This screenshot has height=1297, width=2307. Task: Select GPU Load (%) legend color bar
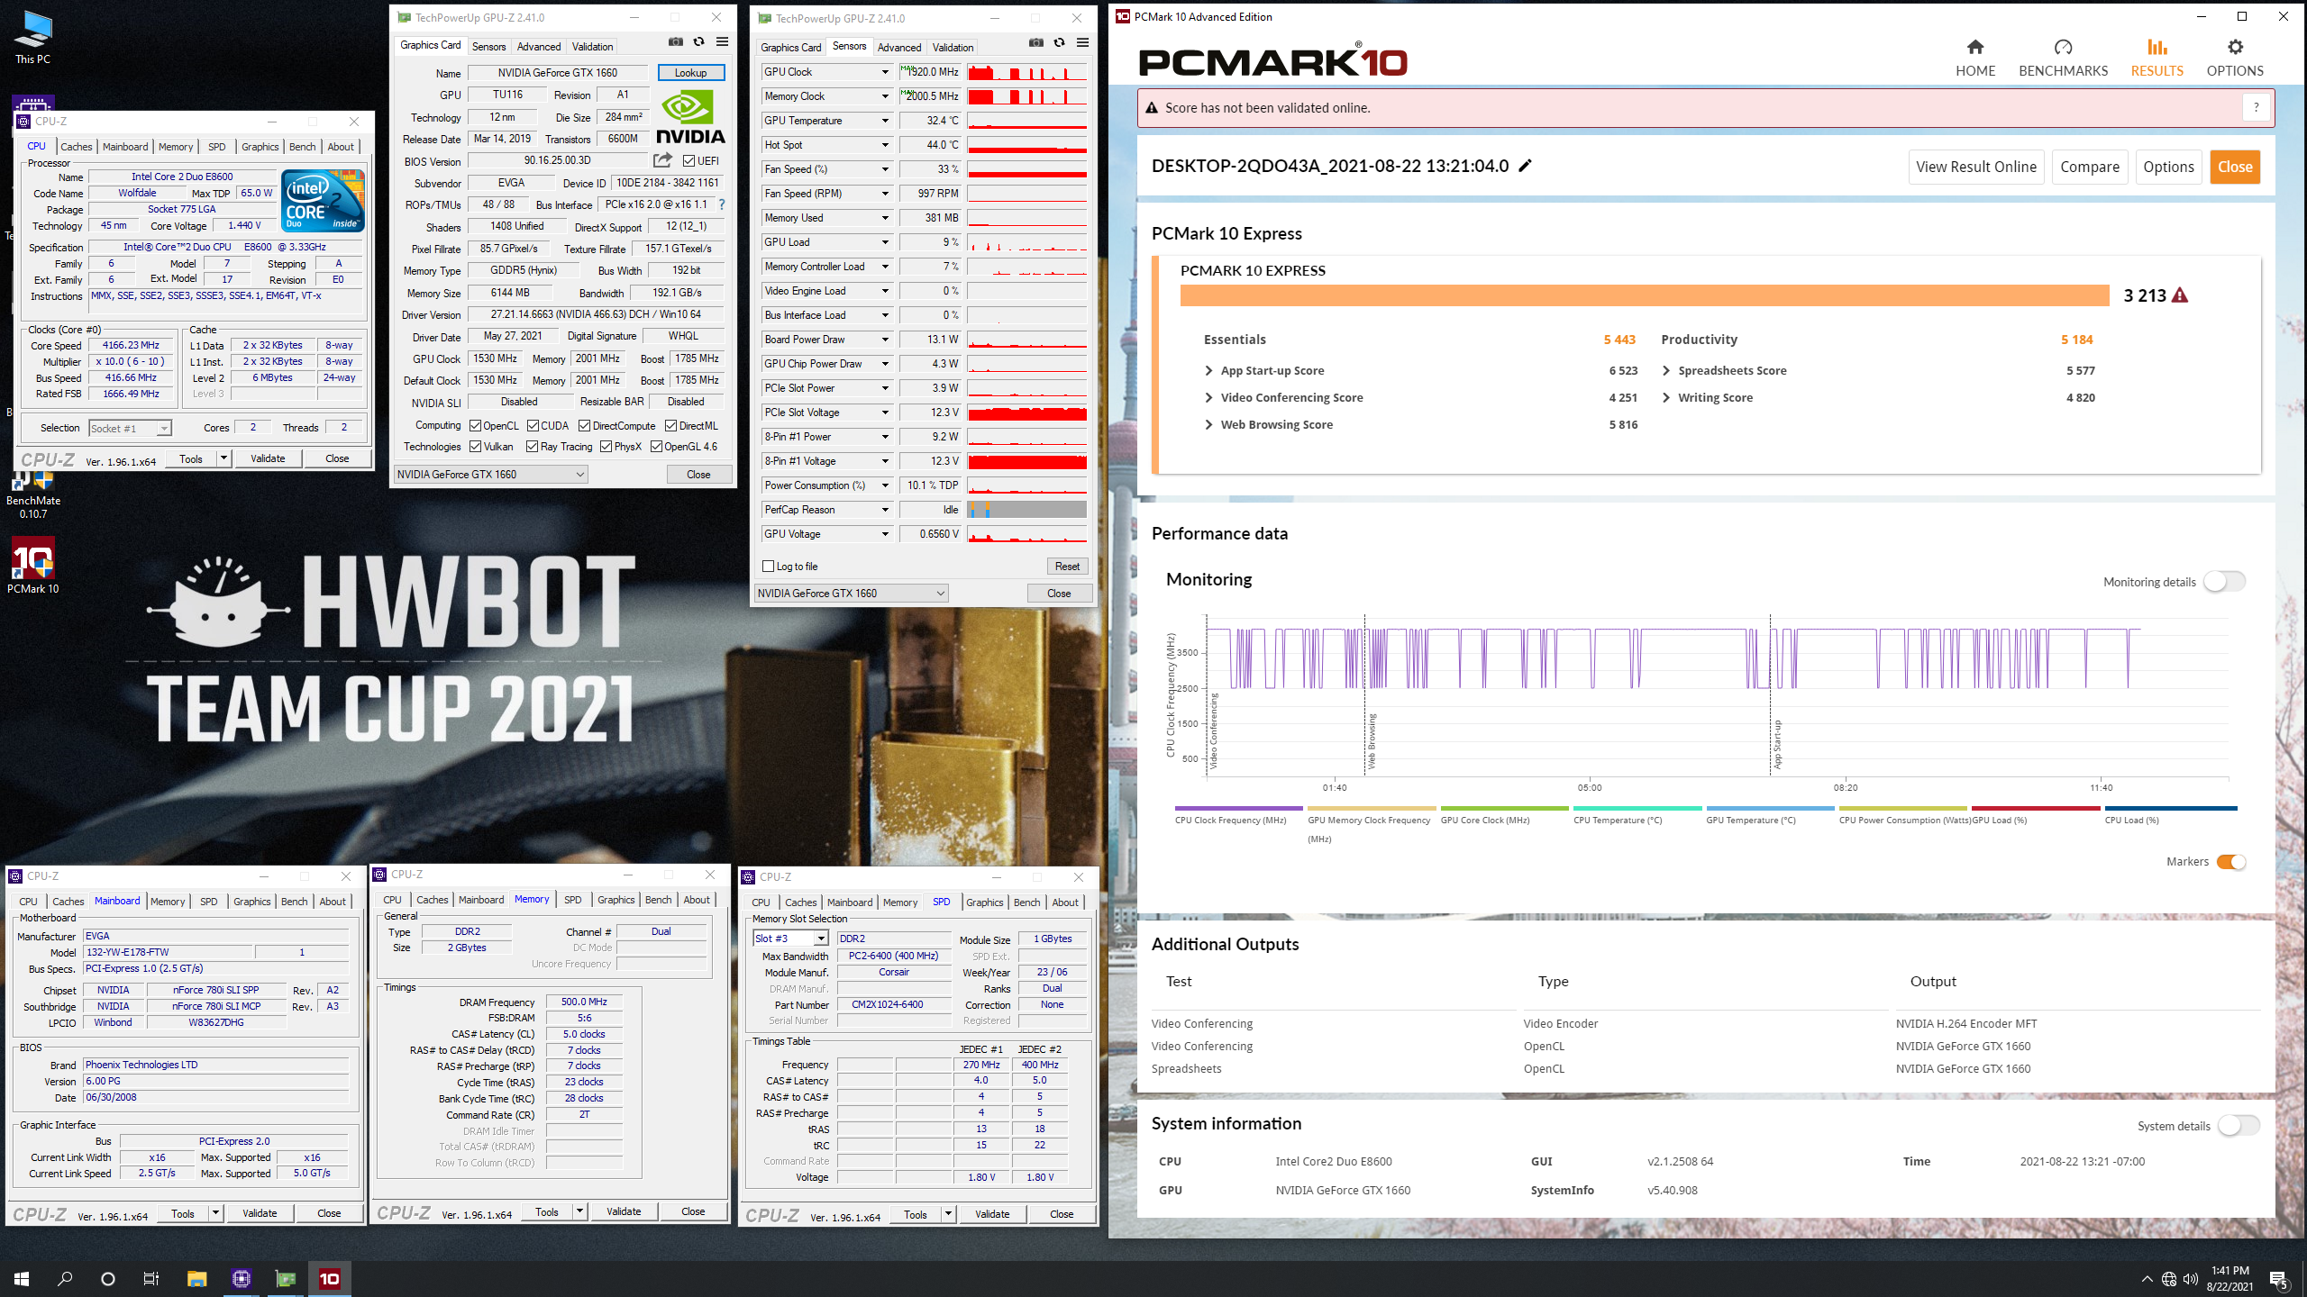tap(2036, 809)
